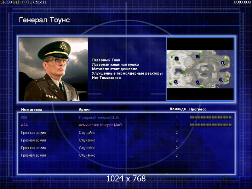The height and width of the screenshot is (189, 252).
Task: Click General Townes portrait image
Action: click(53, 69)
